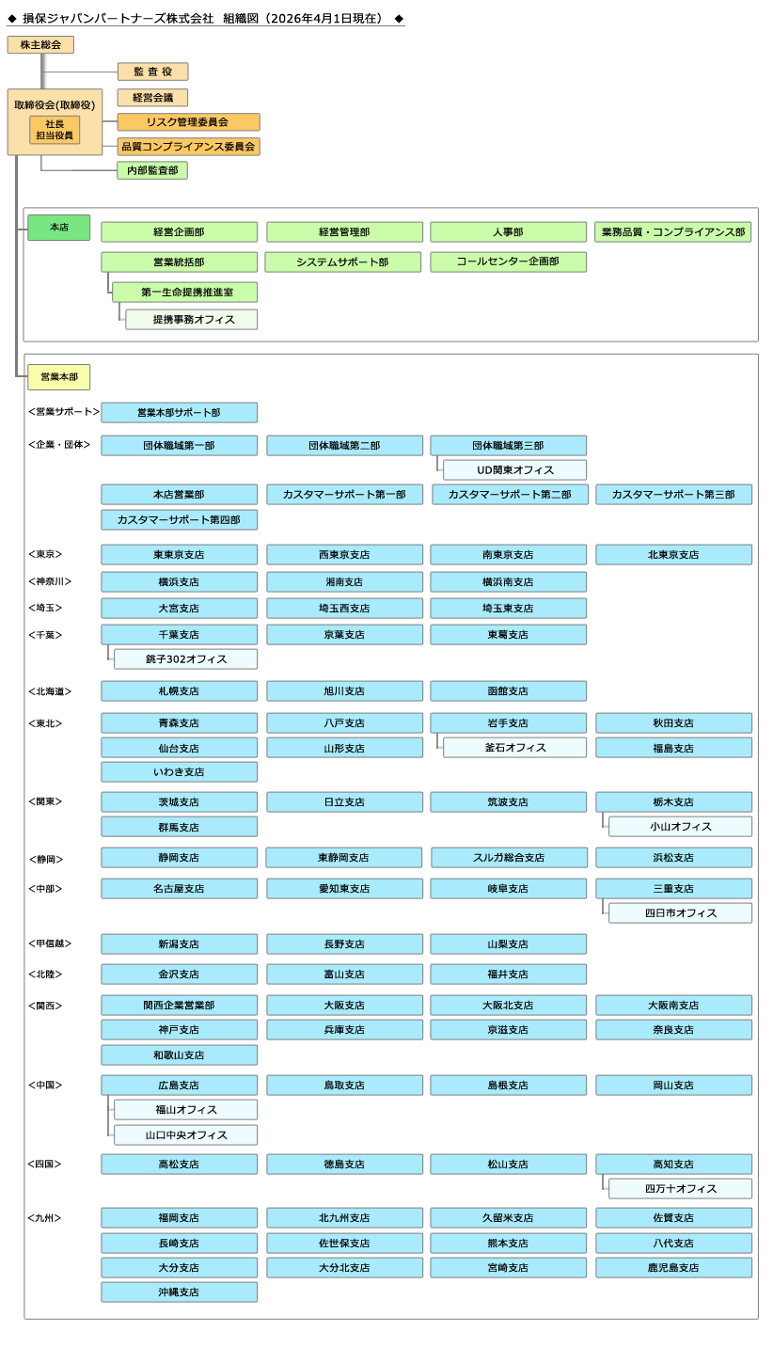The image size is (773, 1363).
Task: Select the 提携事務オフィス sub-office box
Action: click(191, 320)
